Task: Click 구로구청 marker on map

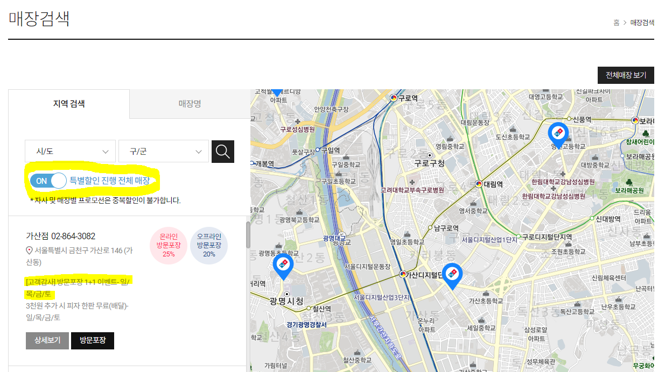Action: click(x=429, y=155)
